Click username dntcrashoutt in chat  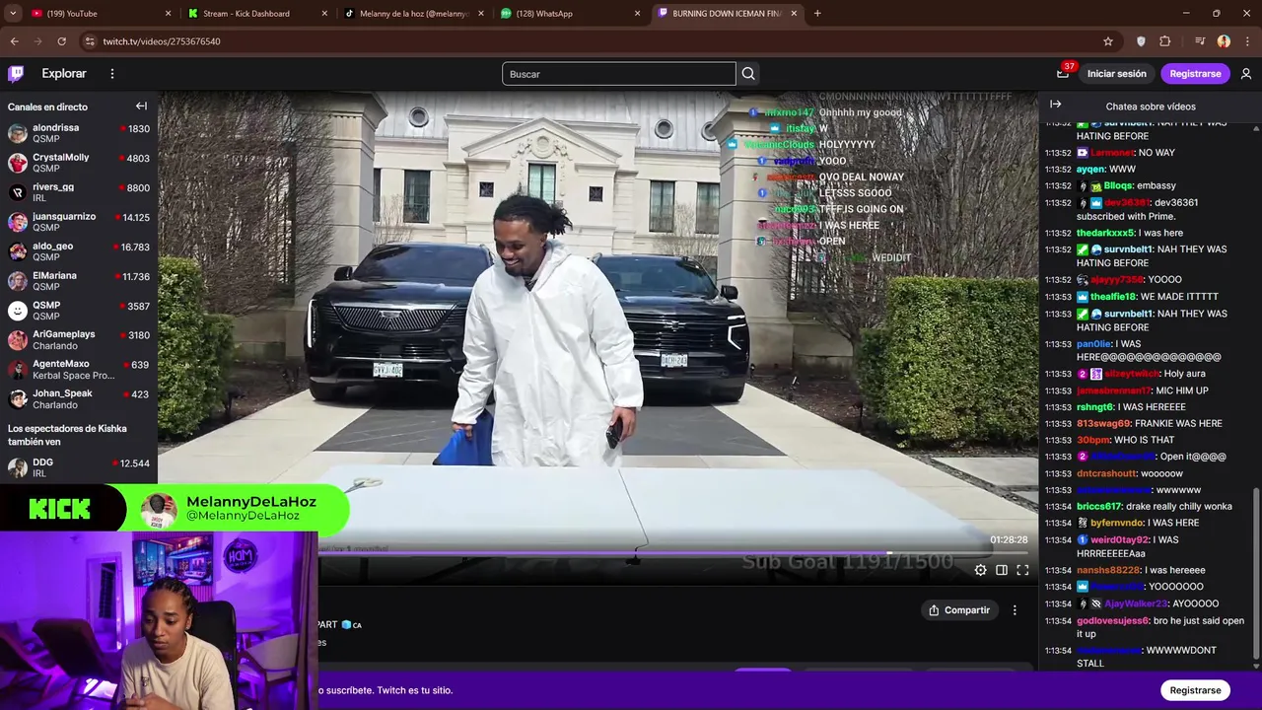1106,473
